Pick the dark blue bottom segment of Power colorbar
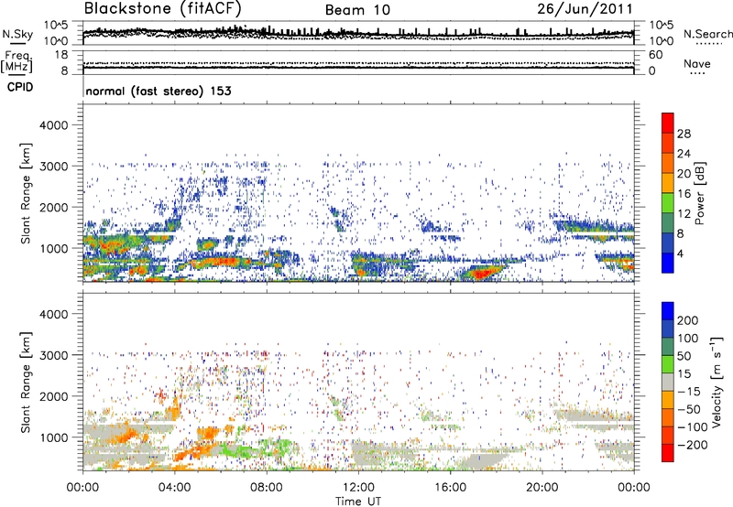The height and width of the screenshot is (507, 733). coord(668,263)
